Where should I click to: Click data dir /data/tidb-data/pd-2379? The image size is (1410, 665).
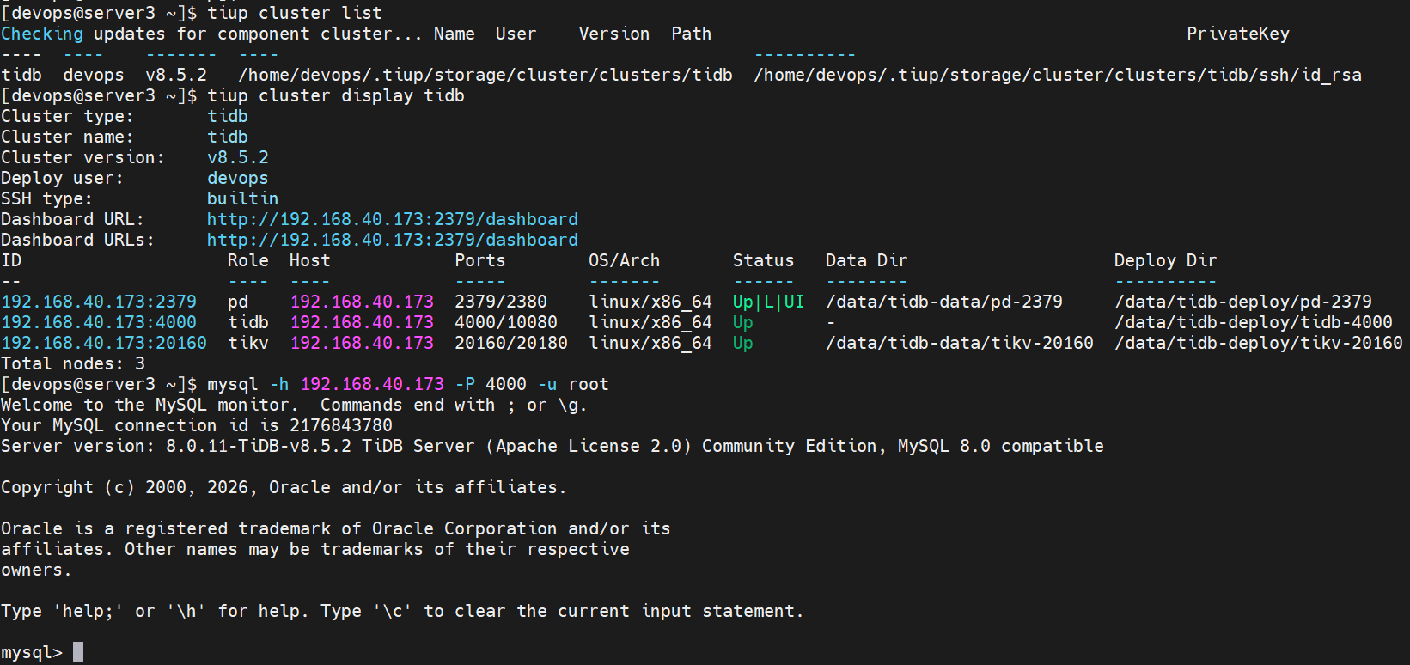pyautogui.click(x=944, y=302)
